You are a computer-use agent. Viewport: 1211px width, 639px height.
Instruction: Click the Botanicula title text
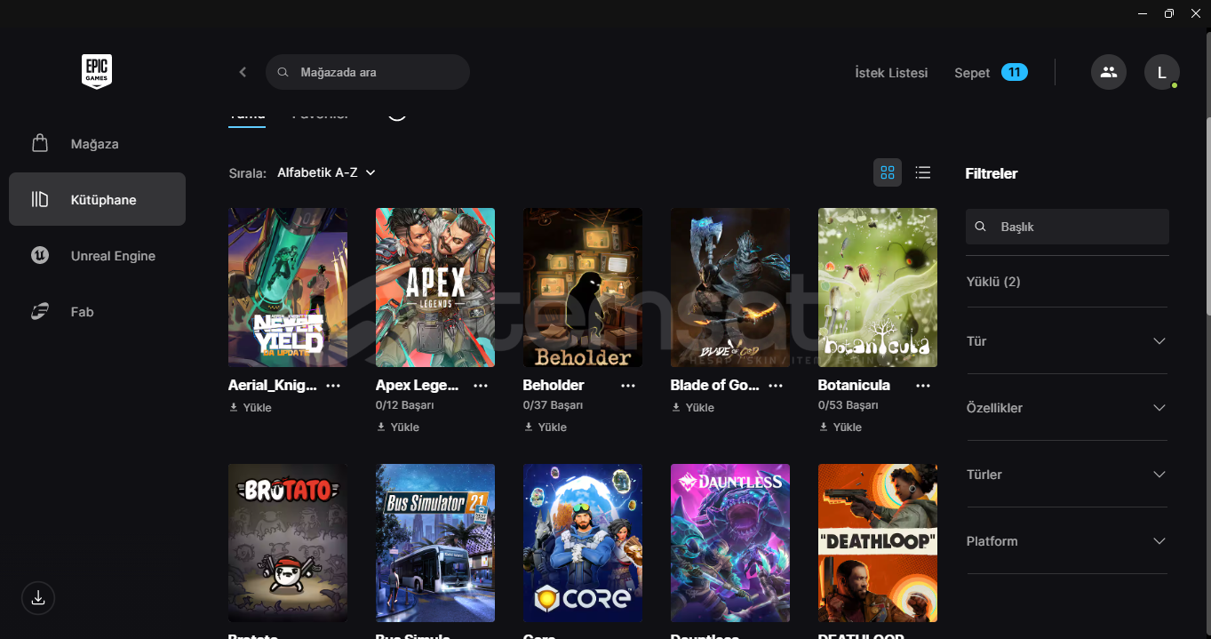tap(854, 385)
